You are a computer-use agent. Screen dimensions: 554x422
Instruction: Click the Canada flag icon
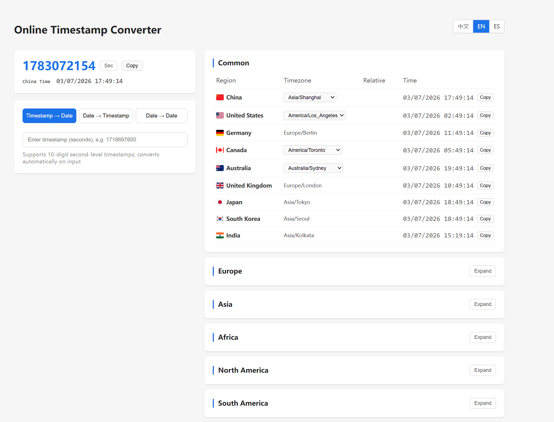(220, 150)
